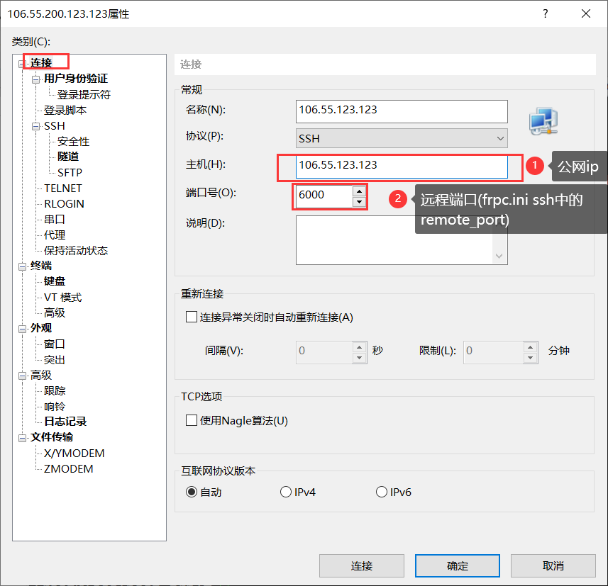This screenshot has height=586, width=608.
Task: Select the 自动 internet protocol radio button
Action: 192,492
